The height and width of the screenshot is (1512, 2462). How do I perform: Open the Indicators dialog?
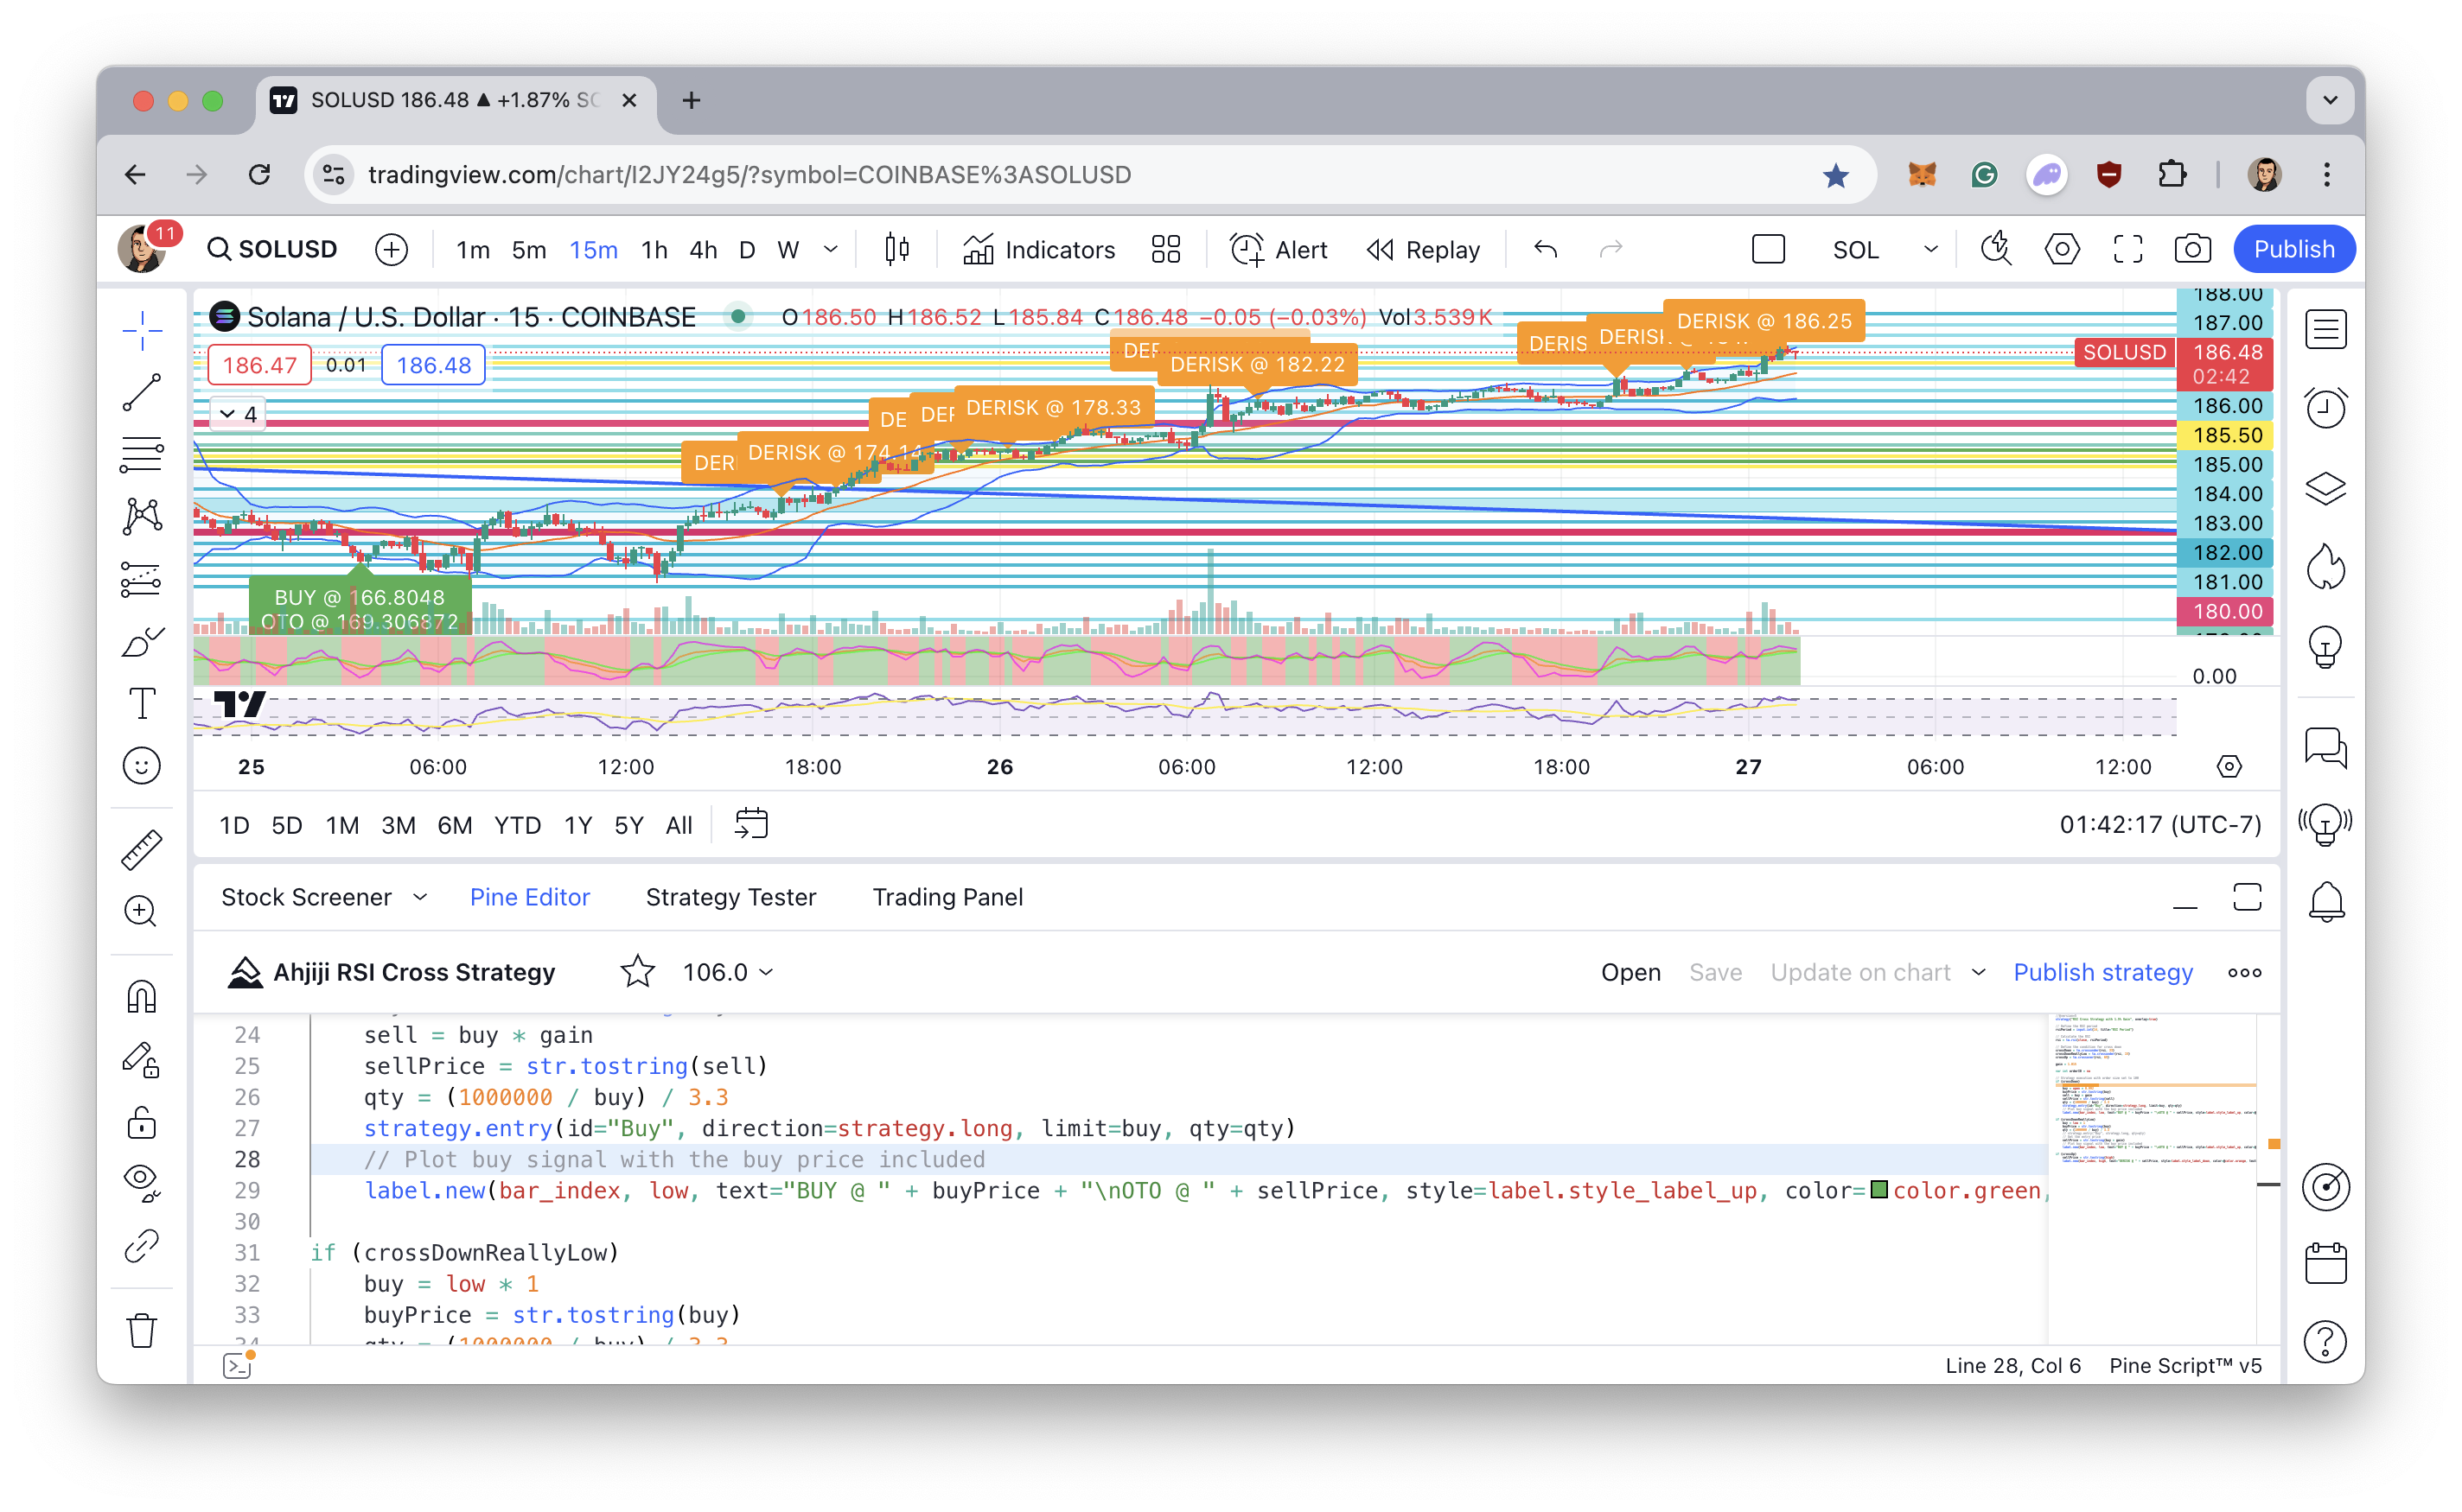coord(1038,249)
